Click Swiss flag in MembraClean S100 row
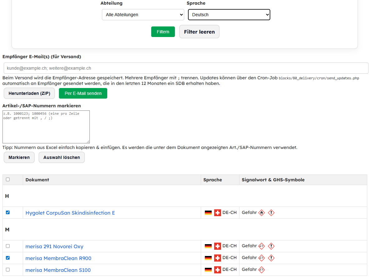The image size is (371, 279). tap(217, 270)
